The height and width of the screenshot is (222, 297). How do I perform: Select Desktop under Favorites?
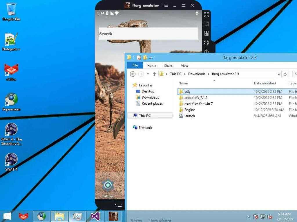pyautogui.click(x=148, y=91)
